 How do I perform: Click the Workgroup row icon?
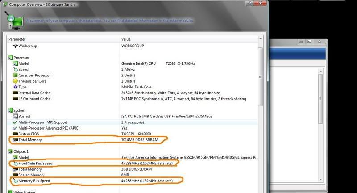pos(15,46)
